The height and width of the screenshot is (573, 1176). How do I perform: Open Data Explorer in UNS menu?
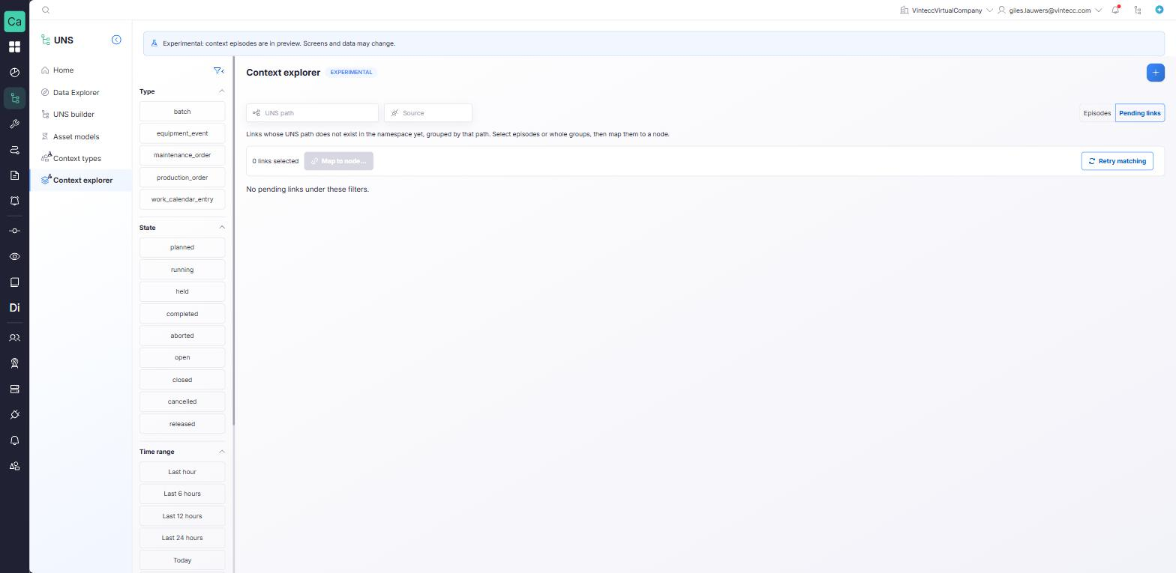(x=76, y=93)
